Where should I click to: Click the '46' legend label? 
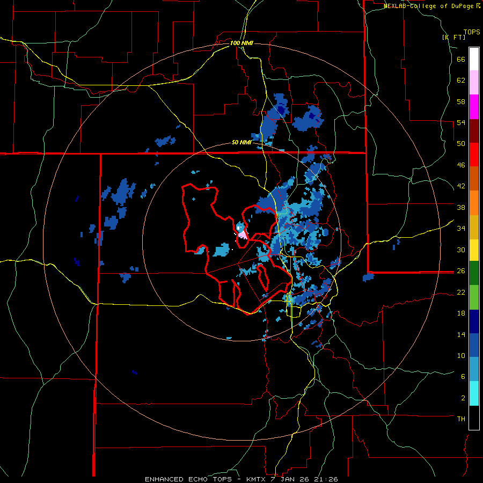pyautogui.click(x=461, y=165)
